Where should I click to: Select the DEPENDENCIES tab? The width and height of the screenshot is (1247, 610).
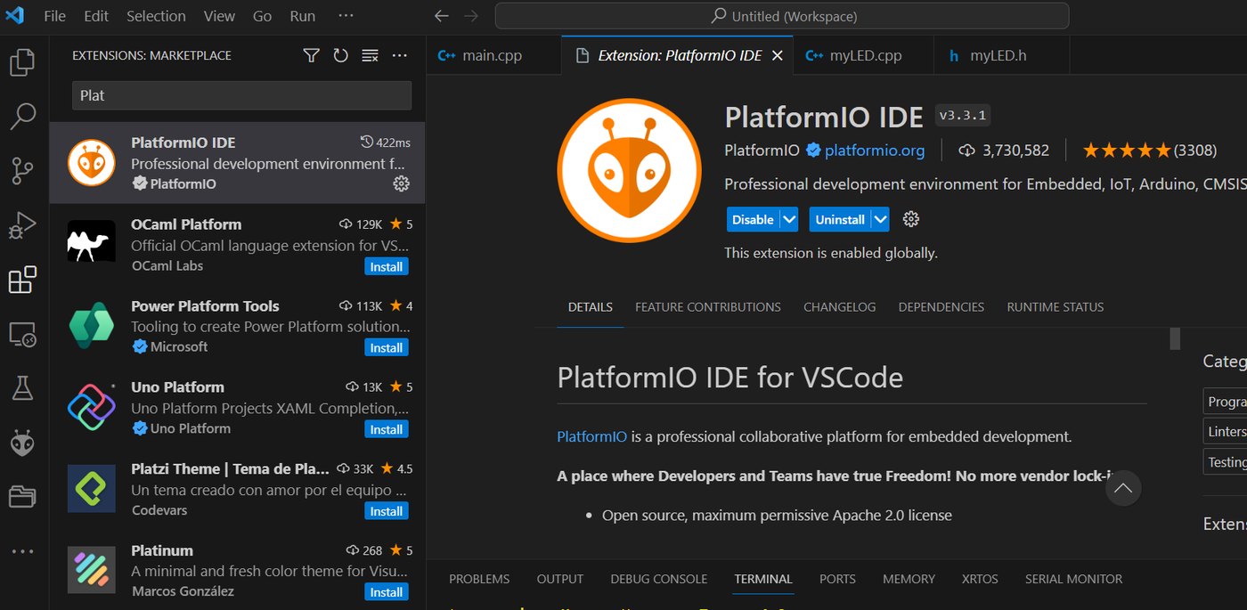941,306
